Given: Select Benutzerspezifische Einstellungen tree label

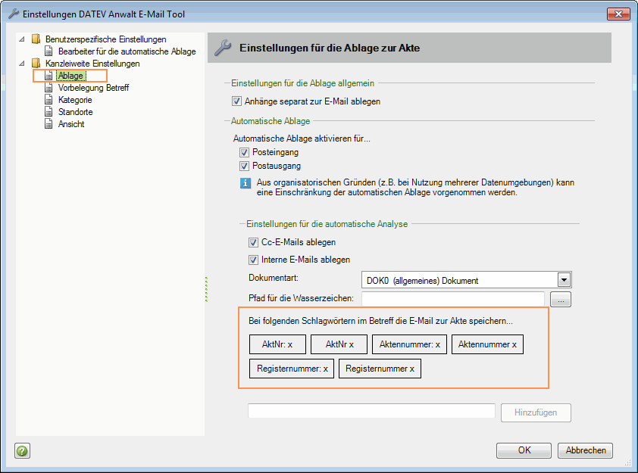Looking at the screenshot, I should click(x=106, y=39).
